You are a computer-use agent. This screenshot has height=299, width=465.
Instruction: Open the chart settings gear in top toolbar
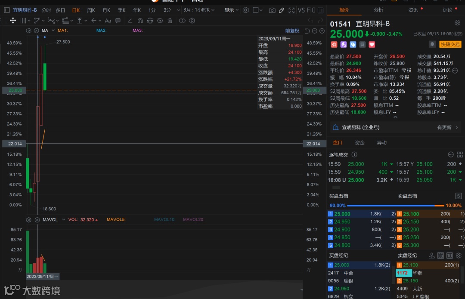(x=245, y=10)
